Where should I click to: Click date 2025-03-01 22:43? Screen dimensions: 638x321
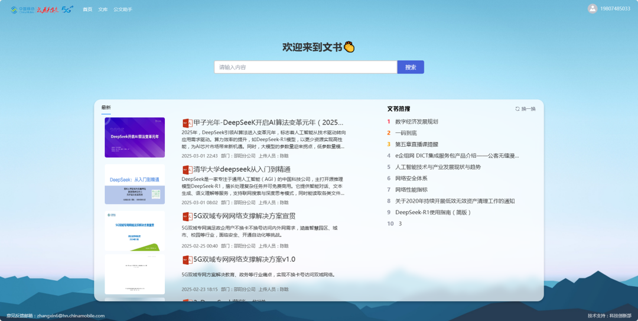200,156
